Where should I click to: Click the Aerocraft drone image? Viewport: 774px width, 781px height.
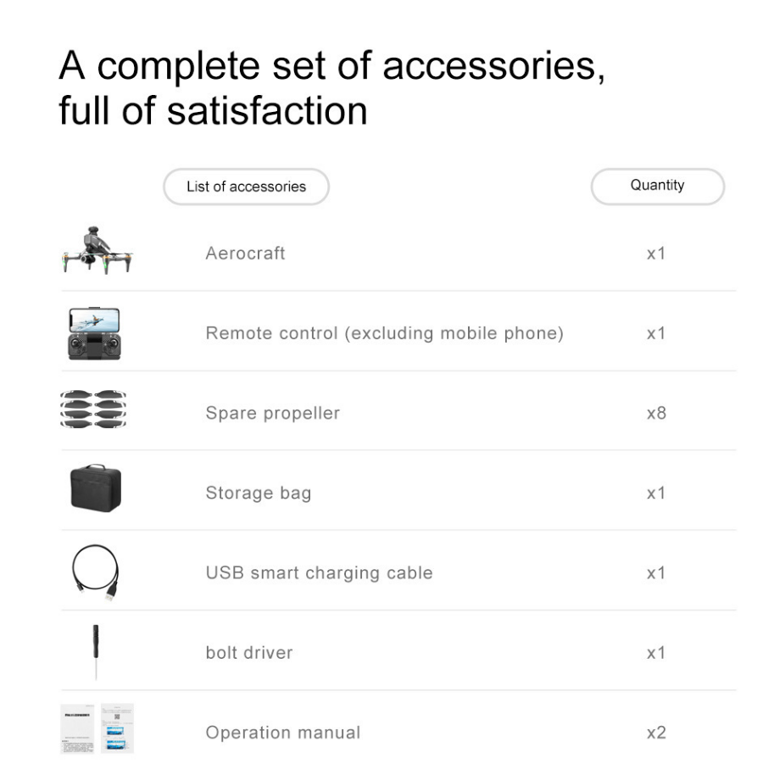click(97, 250)
